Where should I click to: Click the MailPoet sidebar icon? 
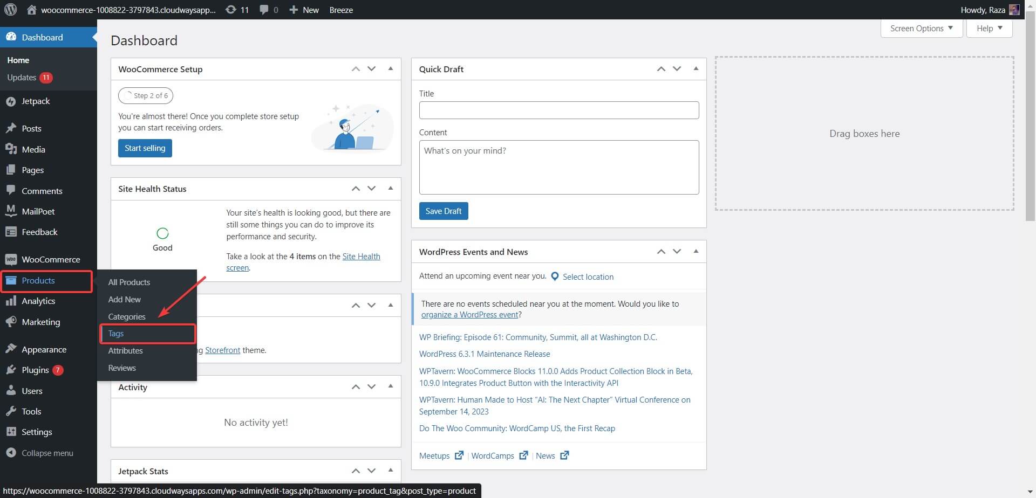pyautogui.click(x=11, y=211)
